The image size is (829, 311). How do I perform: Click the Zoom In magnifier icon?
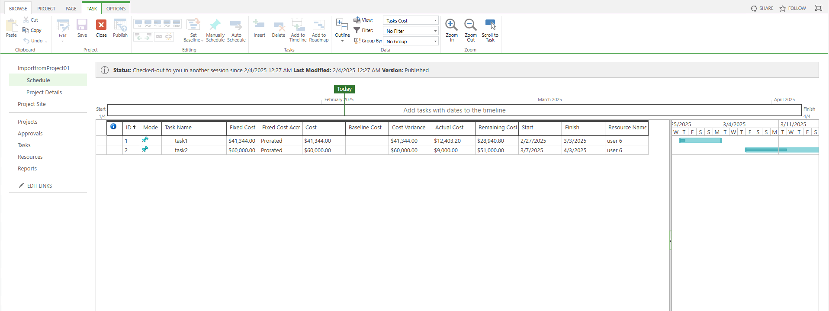tap(451, 25)
